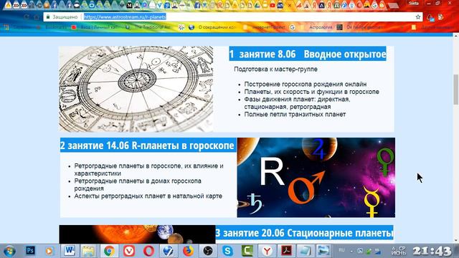The width and height of the screenshot is (459, 258).
Task: Open Windows Explorer from taskbar
Action: click(89, 251)
